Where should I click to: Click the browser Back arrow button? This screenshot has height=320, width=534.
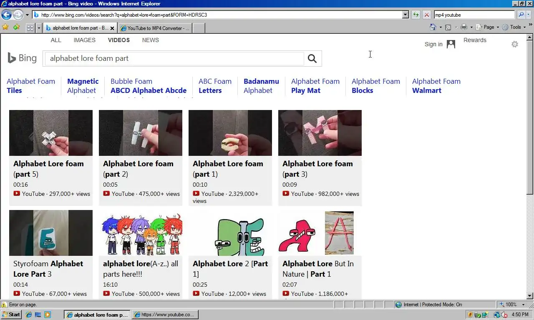click(x=6, y=15)
